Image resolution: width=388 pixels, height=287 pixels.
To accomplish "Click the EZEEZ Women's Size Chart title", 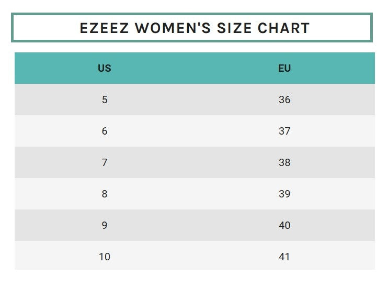I will [194, 28].
